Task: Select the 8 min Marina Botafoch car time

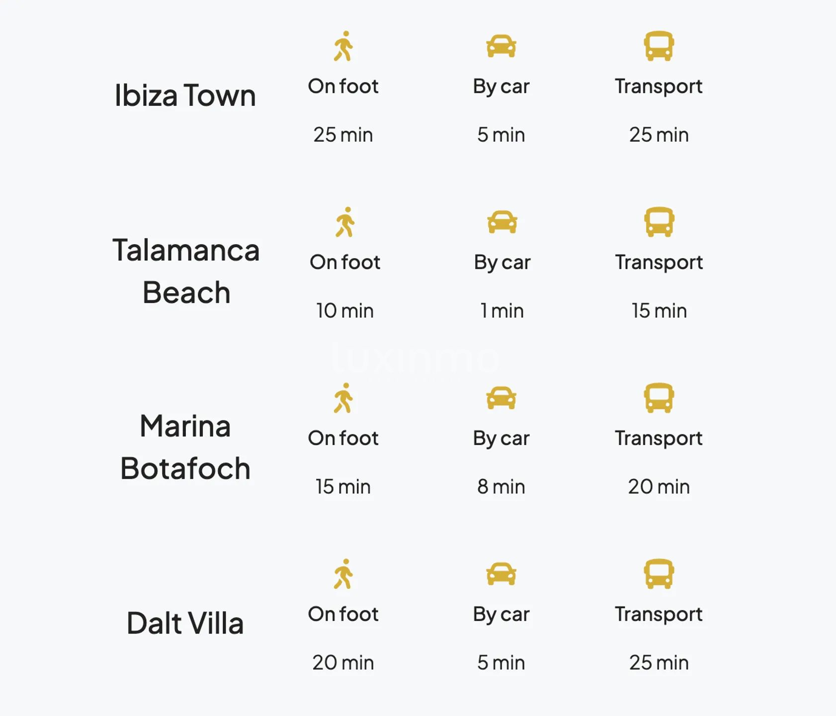Action: tap(501, 487)
